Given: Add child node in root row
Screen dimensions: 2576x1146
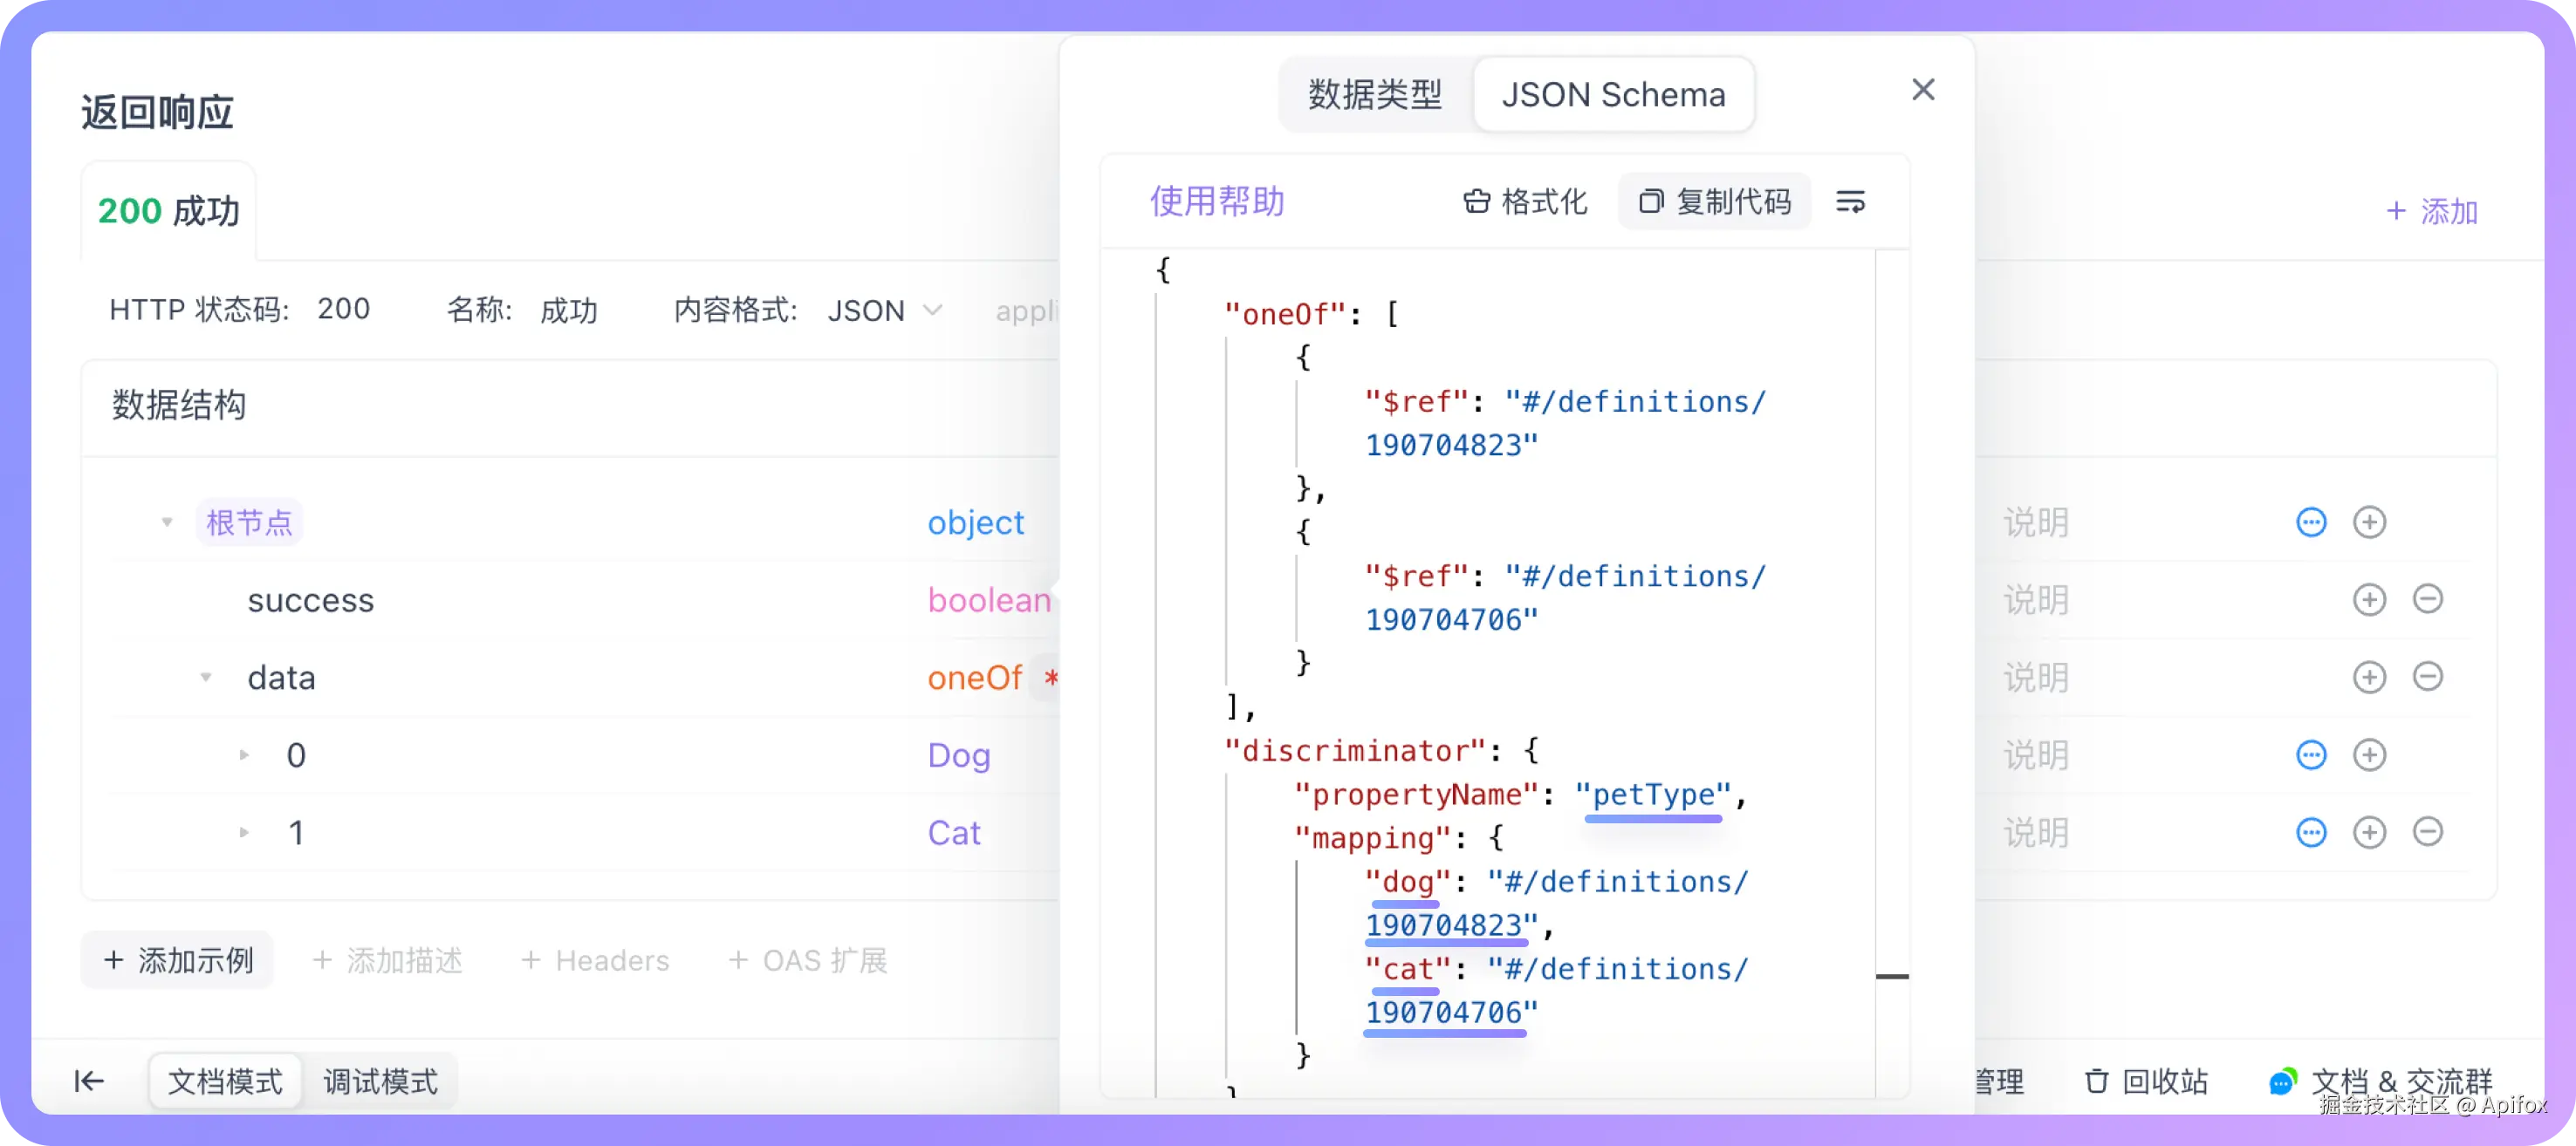Looking at the screenshot, I should tap(2368, 522).
